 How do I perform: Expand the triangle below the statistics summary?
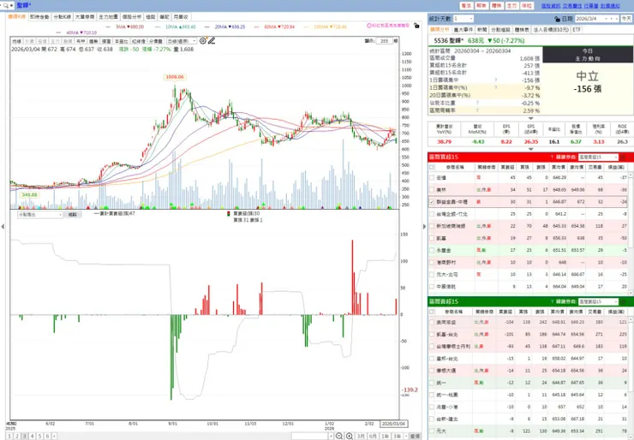point(530,118)
